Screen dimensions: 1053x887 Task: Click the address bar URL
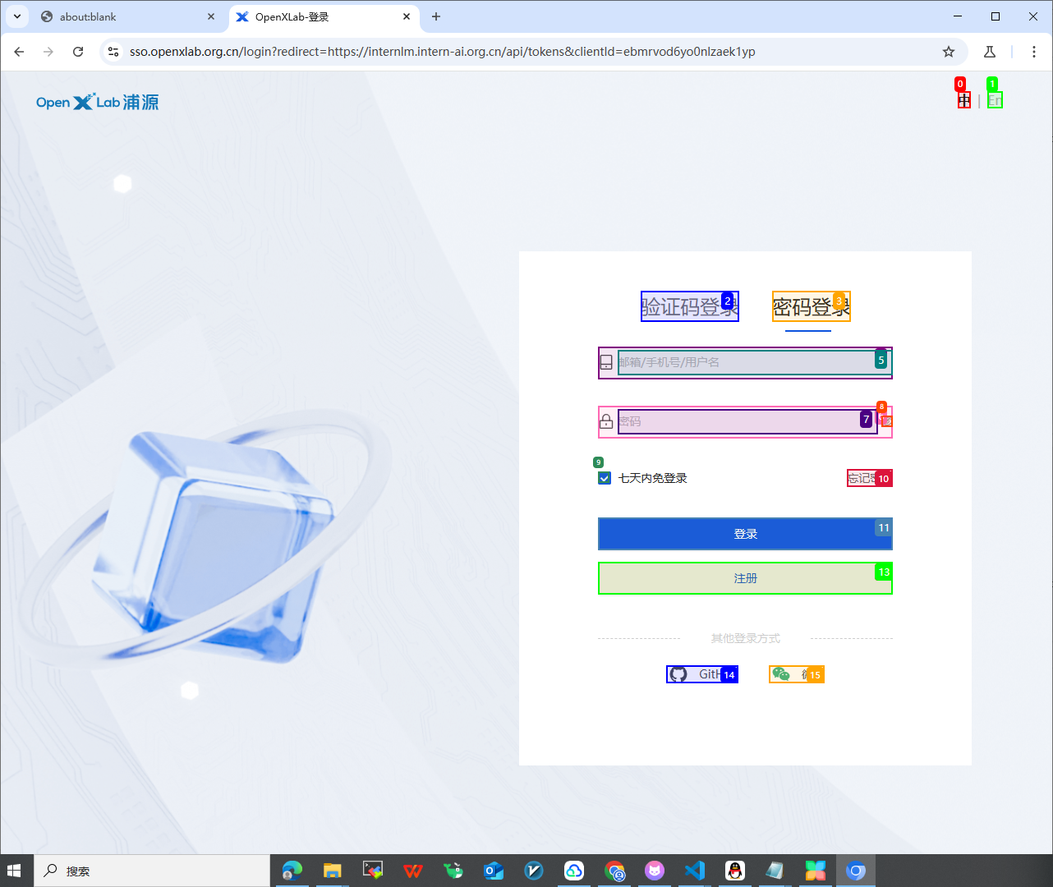(442, 52)
